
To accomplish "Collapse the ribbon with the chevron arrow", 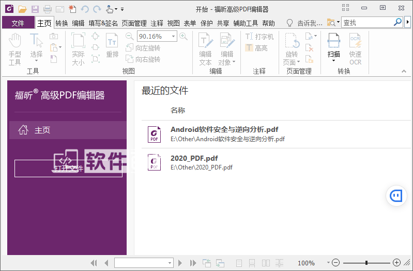I will coord(404,71).
